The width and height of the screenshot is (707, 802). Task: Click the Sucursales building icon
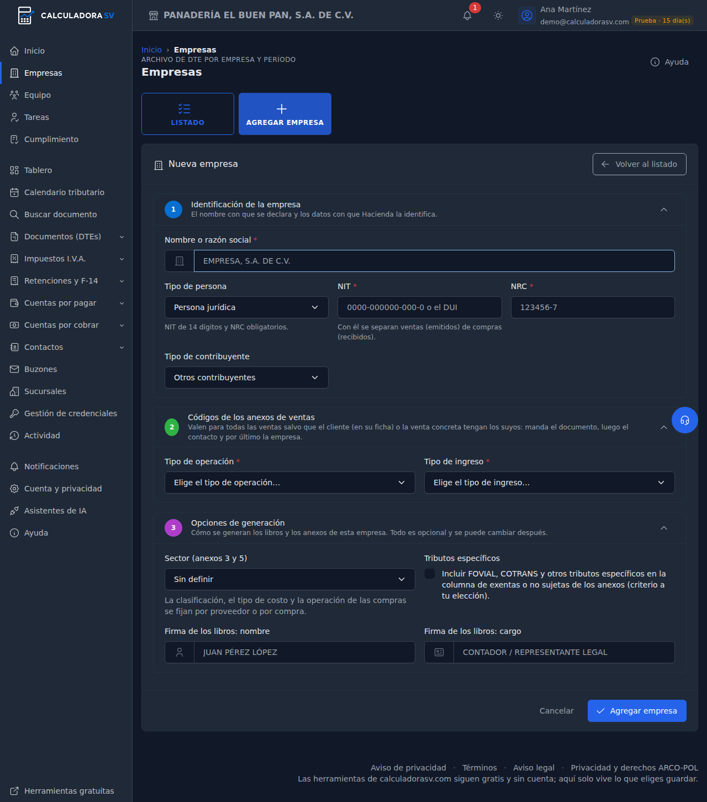pos(14,391)
